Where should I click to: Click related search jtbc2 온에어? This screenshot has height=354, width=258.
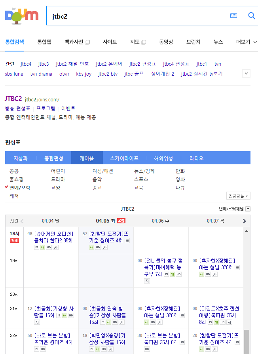[x=109, y=64]
